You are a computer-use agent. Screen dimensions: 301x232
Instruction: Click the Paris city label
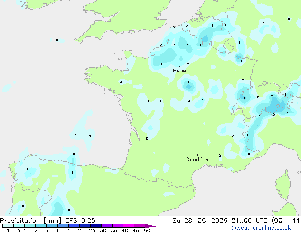tap(179, 71)
